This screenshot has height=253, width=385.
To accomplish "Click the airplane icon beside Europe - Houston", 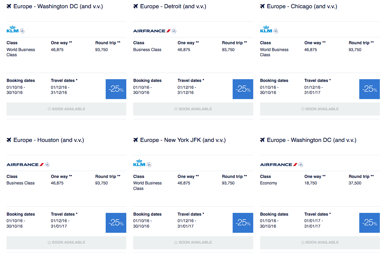I will [x=9, y=140].
